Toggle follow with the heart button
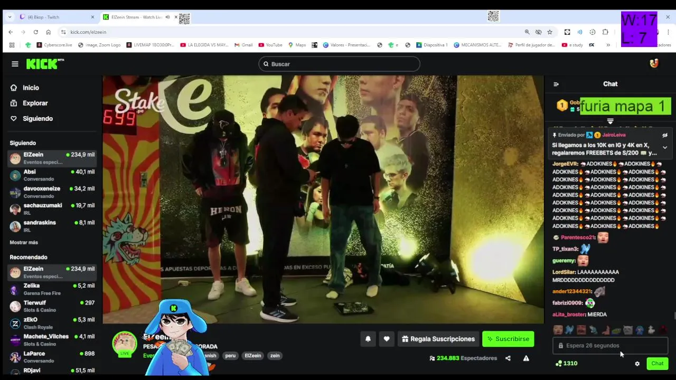 (x=387, y=339)
